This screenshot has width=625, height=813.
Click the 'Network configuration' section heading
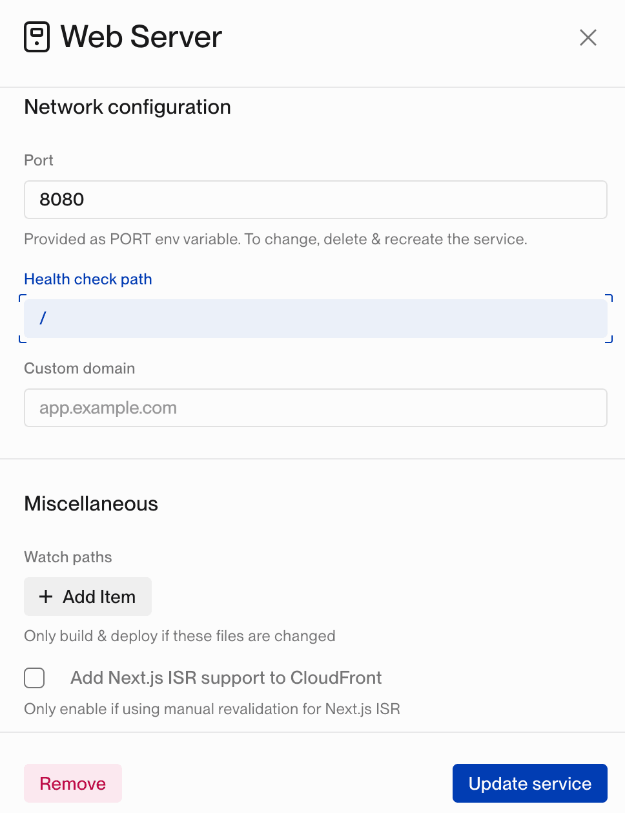click(x=127, y=107)
